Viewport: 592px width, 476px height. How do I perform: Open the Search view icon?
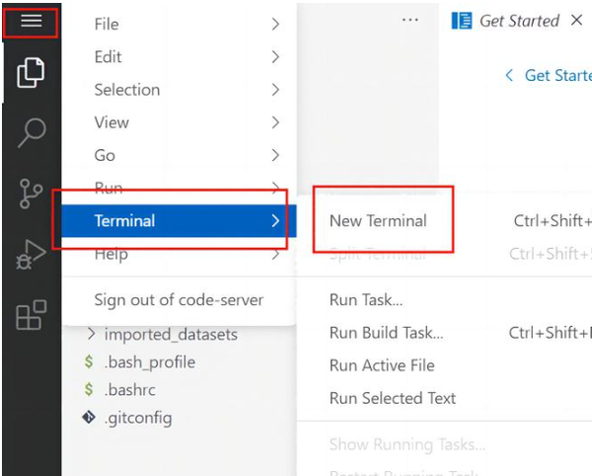click(32, 132)
